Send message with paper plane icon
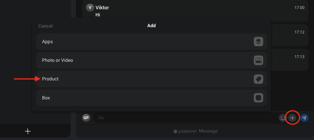The width and height of the screenshot is (314, 140). coord(304,118)
